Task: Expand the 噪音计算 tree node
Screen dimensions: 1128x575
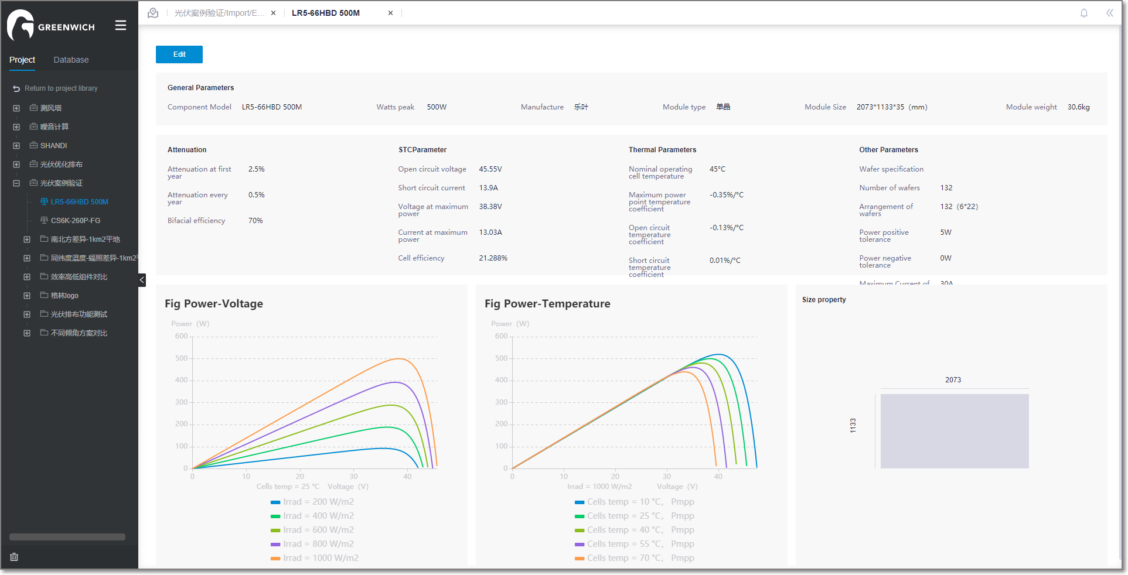Action: click(16, 127)
